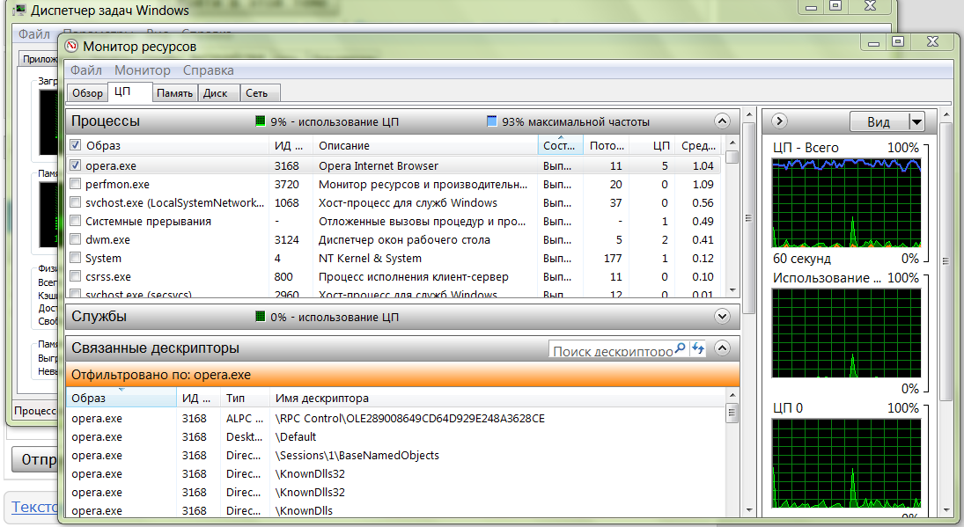Select the opera.exe process row

(x=395, y=165)
